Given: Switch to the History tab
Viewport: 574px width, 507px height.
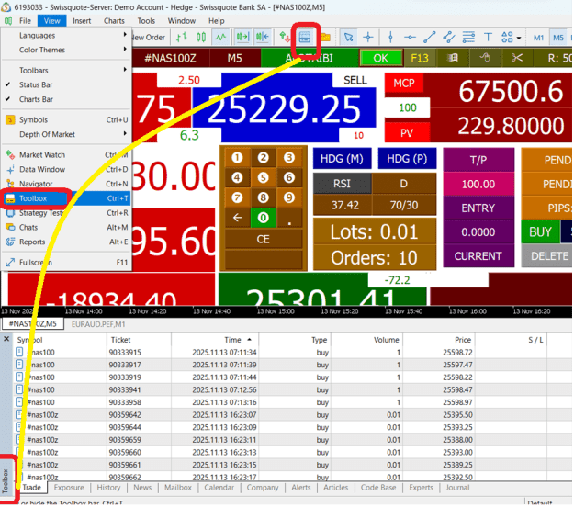Looking at the screenshot, I should pyautogui.click(x=108, y=488).
